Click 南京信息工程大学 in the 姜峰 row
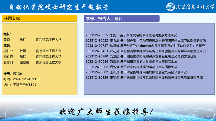This screenshot has width=216, height=121. point(49,40)
